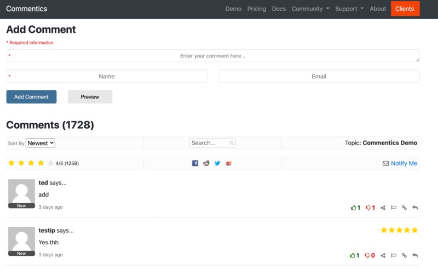
Task: Click the Preview button
Action: click(90, 97)
